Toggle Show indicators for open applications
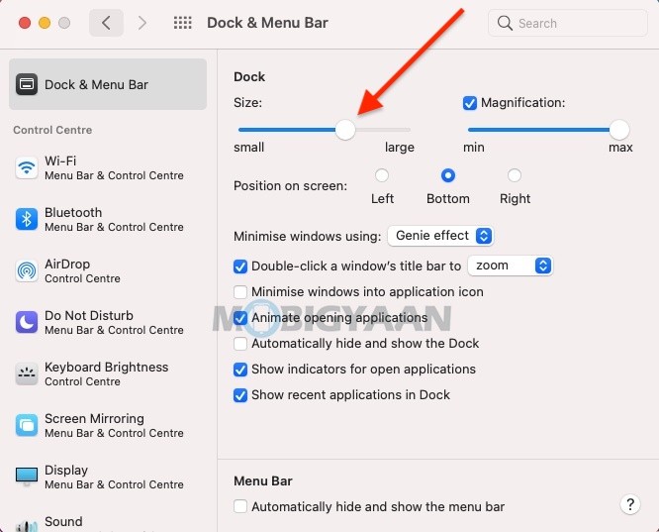The height and width of the screenshot is (532, 659). tap(240, 370)
